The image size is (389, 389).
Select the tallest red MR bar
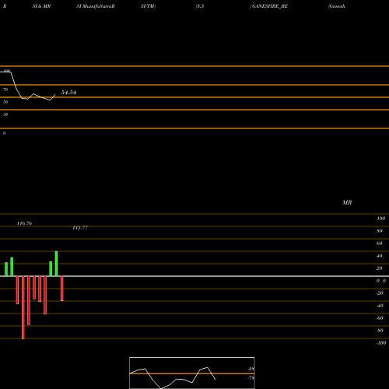click(x=23, y=307)
